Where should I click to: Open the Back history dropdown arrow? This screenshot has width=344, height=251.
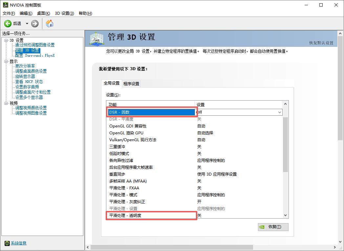pyautogui.click(x=27, y=24)
